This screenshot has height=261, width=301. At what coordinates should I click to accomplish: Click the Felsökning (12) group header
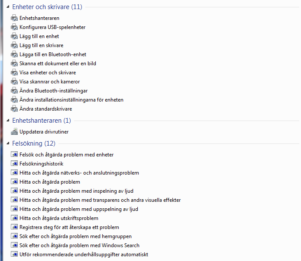coord(34,143)
